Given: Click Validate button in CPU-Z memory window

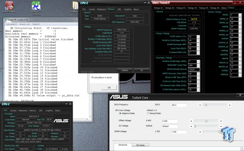Looking at the screenshot, I should click(125, 70).
